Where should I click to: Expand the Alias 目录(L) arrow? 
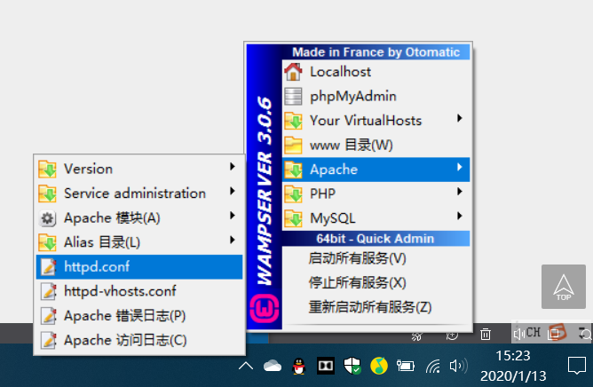coord(233,240)
